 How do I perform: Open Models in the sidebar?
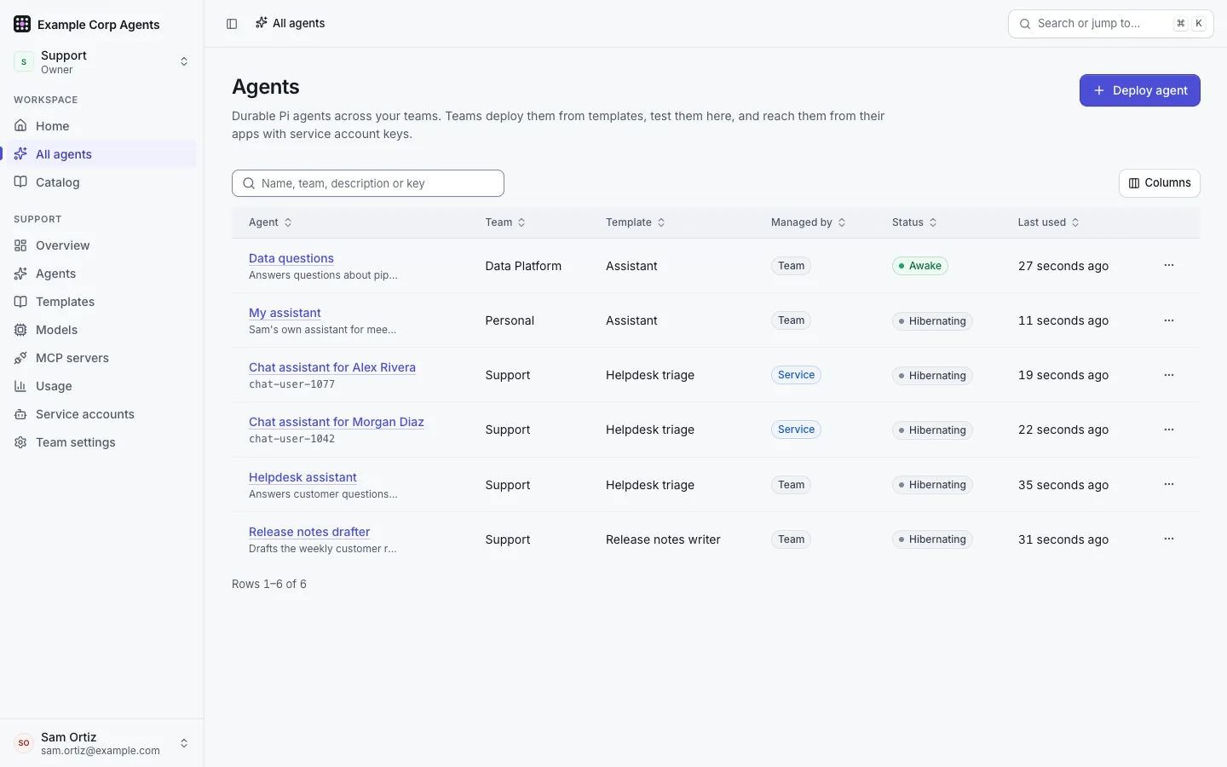(102, 330)
